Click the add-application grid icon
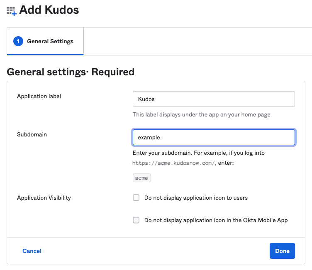This screenshot has height=270, width=312. point(11,11)
